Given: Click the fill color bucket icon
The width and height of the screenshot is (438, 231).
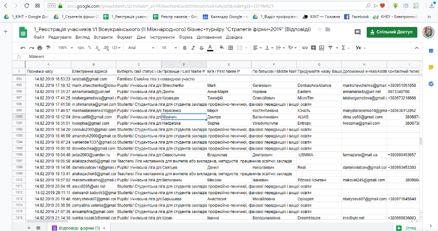Looking at the screenshot, I should coord(221,48).
